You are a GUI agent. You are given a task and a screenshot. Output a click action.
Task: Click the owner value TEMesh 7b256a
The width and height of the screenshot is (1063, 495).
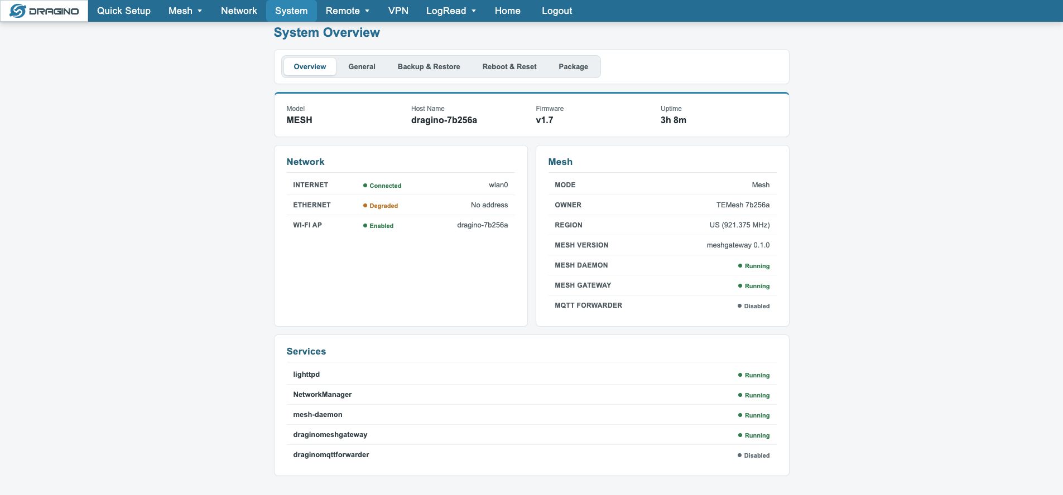coord(743,205)
